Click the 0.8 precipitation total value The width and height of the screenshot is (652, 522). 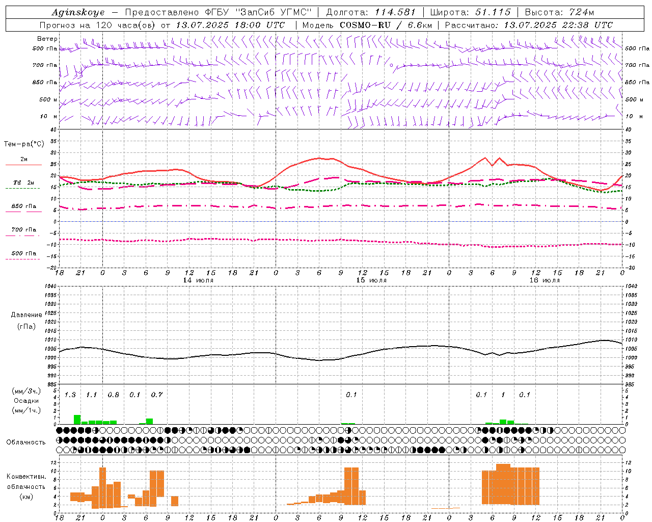tap(113, 395)
